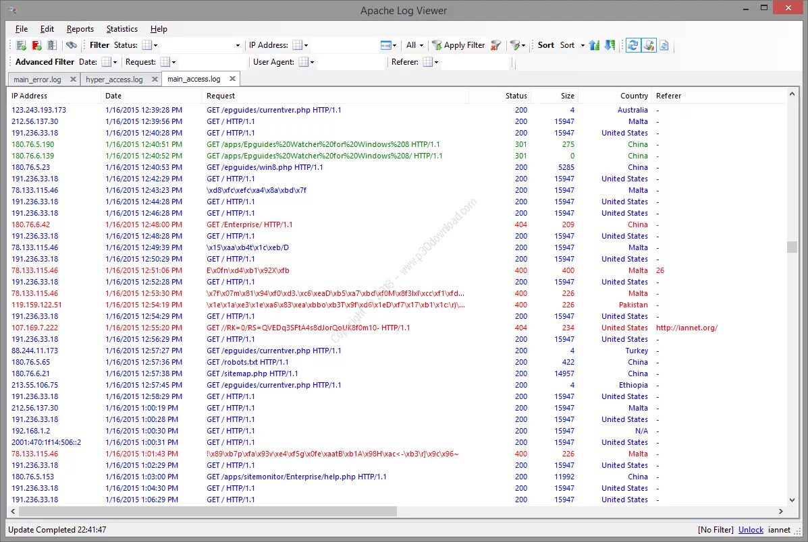Click the gray document icon next to red log icon

tap(51, 45)
